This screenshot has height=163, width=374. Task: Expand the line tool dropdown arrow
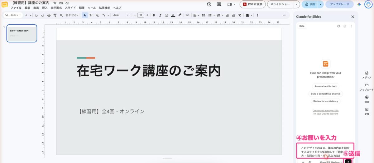[x=108, y=15]
